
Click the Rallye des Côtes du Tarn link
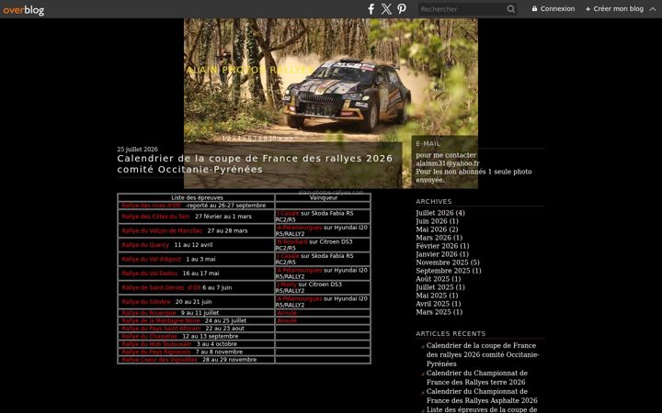155,217
